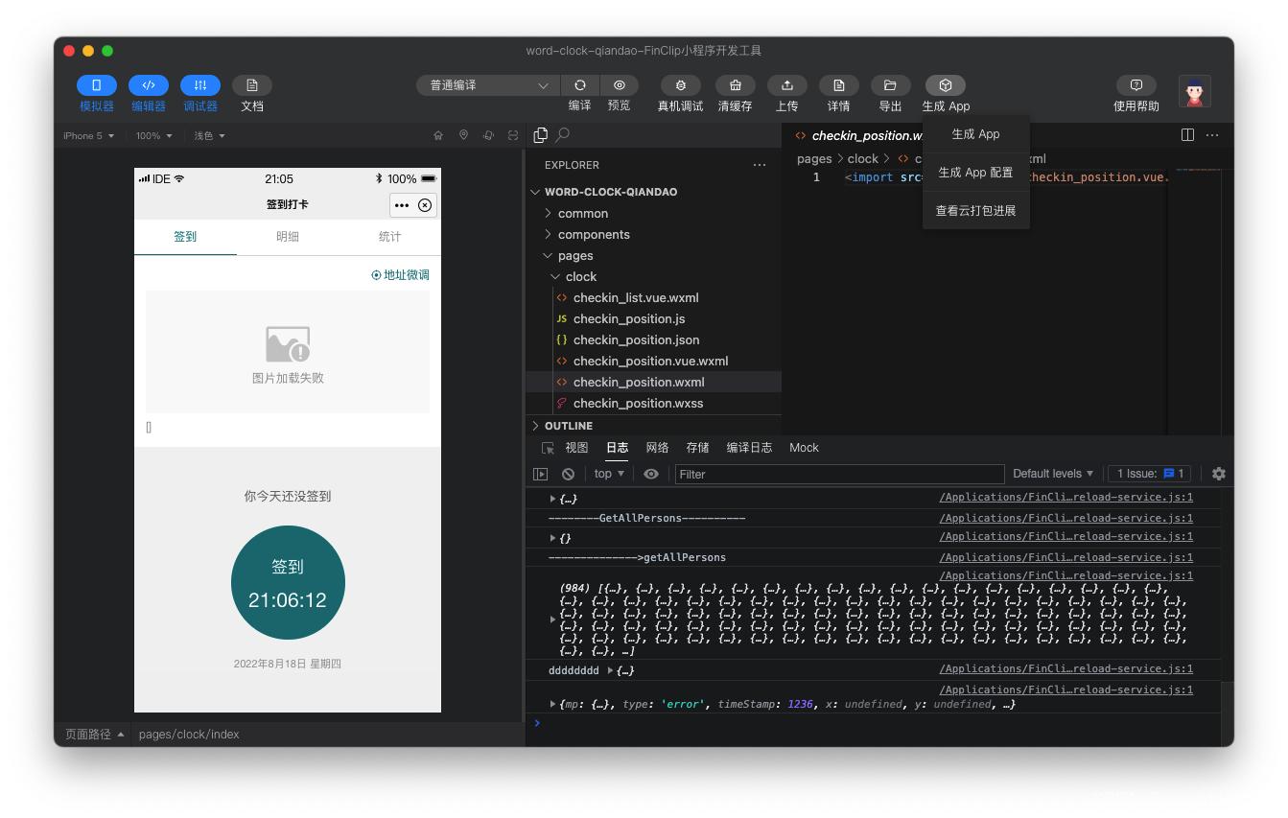Expand the (984) array log entry

click(x=552, y=619)
